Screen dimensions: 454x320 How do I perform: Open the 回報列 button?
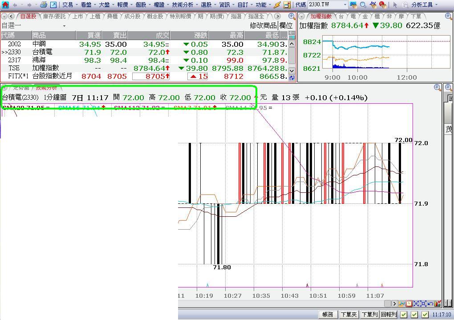(389, 315)
